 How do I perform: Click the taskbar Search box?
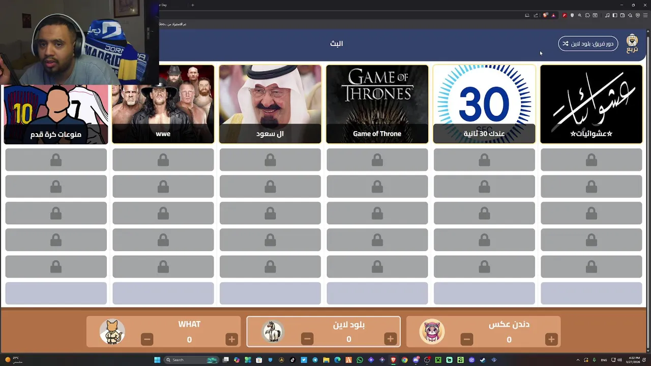tap(191, 360)
